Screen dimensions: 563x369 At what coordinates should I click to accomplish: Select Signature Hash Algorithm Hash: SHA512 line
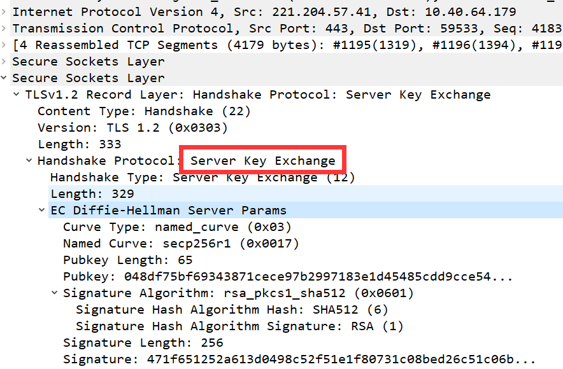click(232, 309)
